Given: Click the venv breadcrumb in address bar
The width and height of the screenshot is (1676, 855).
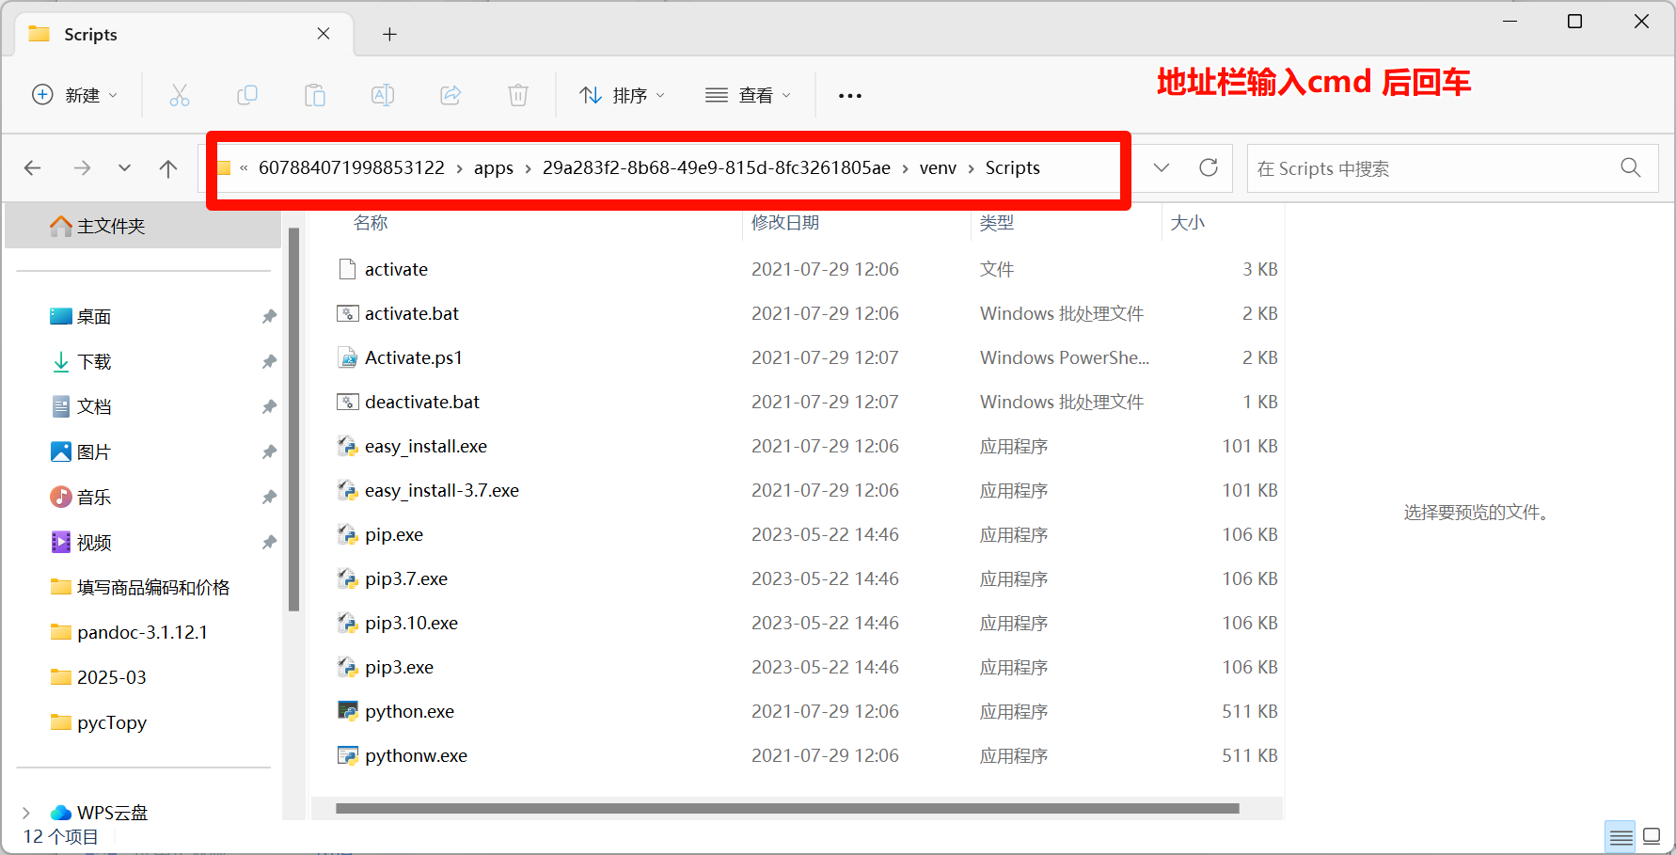Looking at the screenshot, I should click(938, 168).
